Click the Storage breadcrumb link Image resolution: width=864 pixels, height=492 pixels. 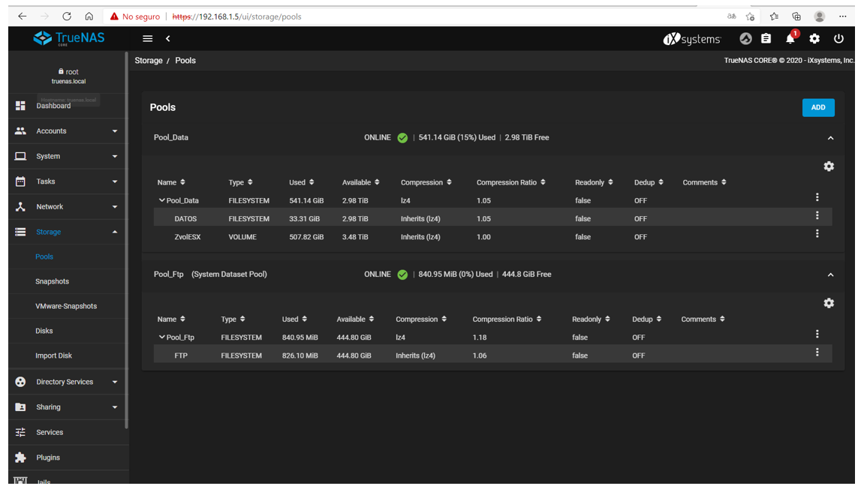[149, 61]
